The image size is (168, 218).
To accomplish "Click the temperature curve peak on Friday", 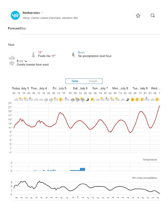I will (60, 112).
